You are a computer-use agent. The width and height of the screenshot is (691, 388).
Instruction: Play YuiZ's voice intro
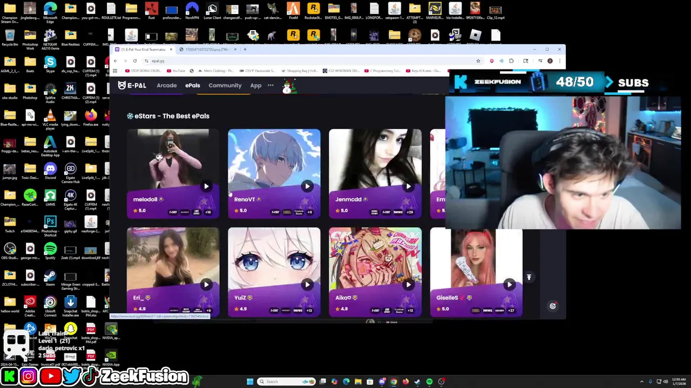click(x=307, y=285)
